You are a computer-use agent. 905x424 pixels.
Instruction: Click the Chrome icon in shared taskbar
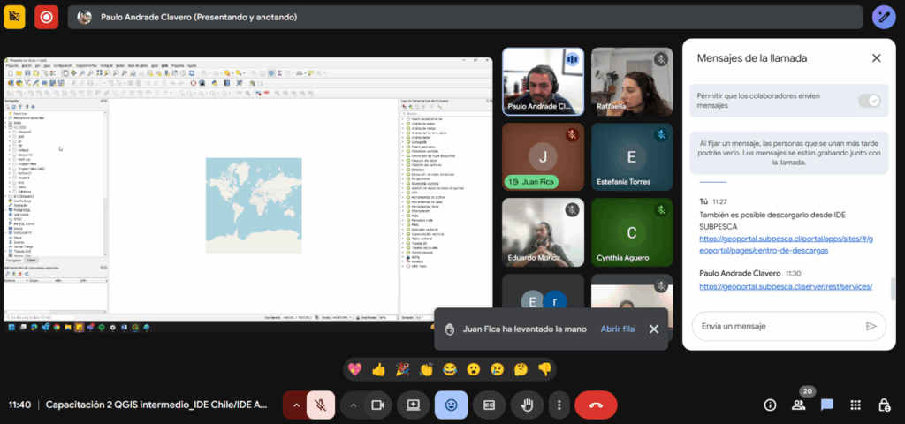(x=57, y=327)
